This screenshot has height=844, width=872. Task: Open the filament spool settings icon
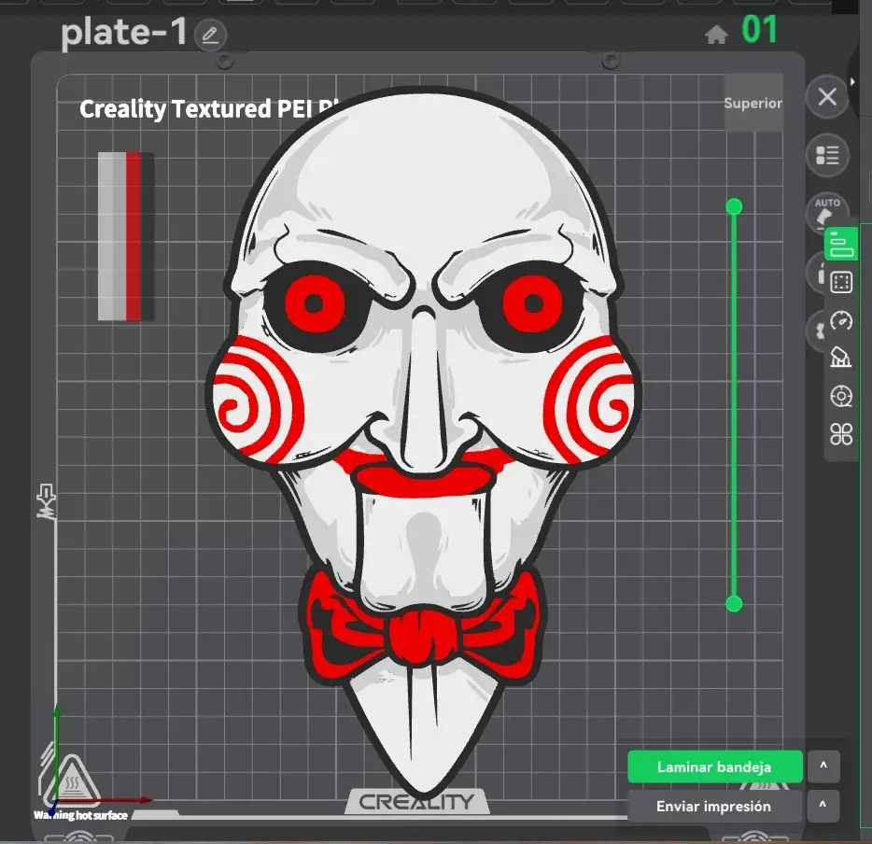click(841, 397)
